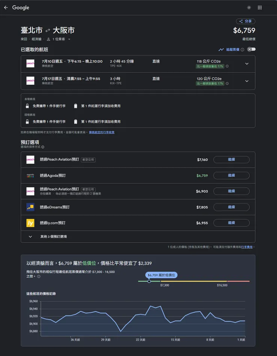Click the 22 天前 point on price chart
The height and width of the screenshot is (356, 277).
click(x=140, y=314)
